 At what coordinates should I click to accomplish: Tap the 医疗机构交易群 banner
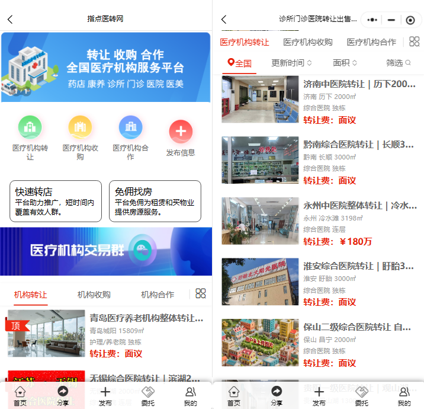[106, 251]
